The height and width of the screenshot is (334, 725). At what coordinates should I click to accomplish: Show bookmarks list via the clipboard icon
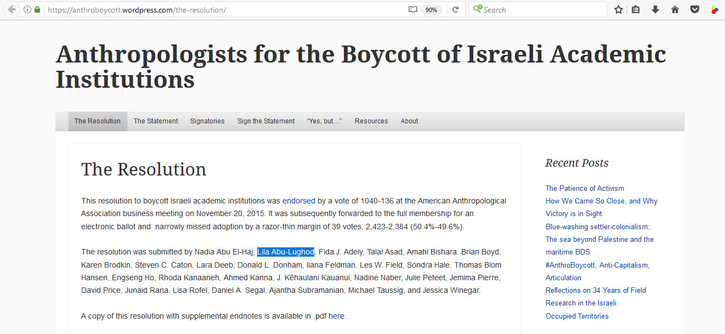pyautogui.click(x=636, y=9)
